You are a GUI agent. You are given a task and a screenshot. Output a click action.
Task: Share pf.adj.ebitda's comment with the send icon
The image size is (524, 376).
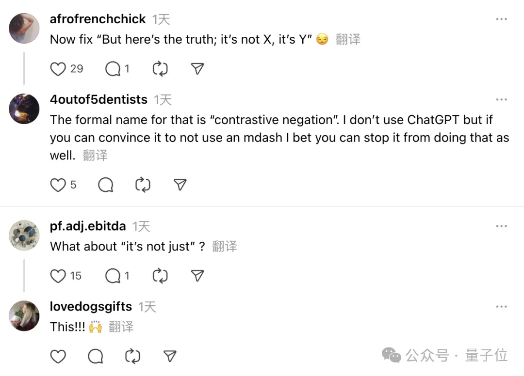click(197, 275)
